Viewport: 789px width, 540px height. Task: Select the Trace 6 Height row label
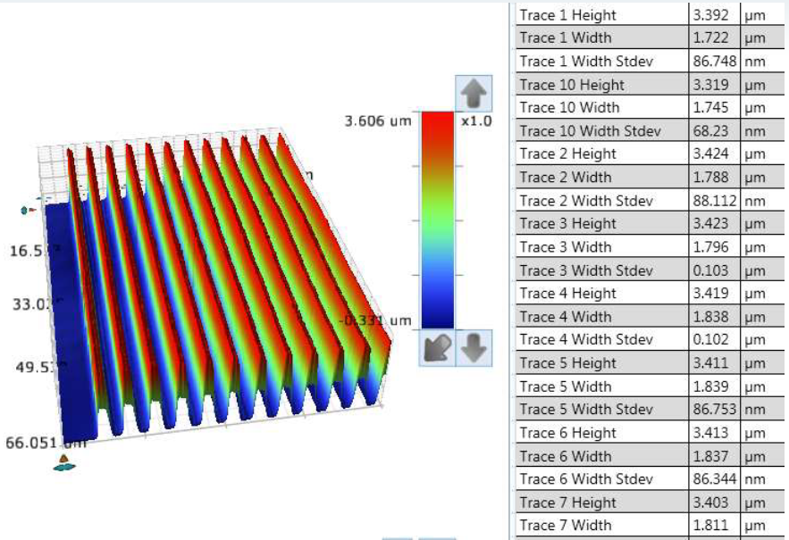click(x=567, y=433)
